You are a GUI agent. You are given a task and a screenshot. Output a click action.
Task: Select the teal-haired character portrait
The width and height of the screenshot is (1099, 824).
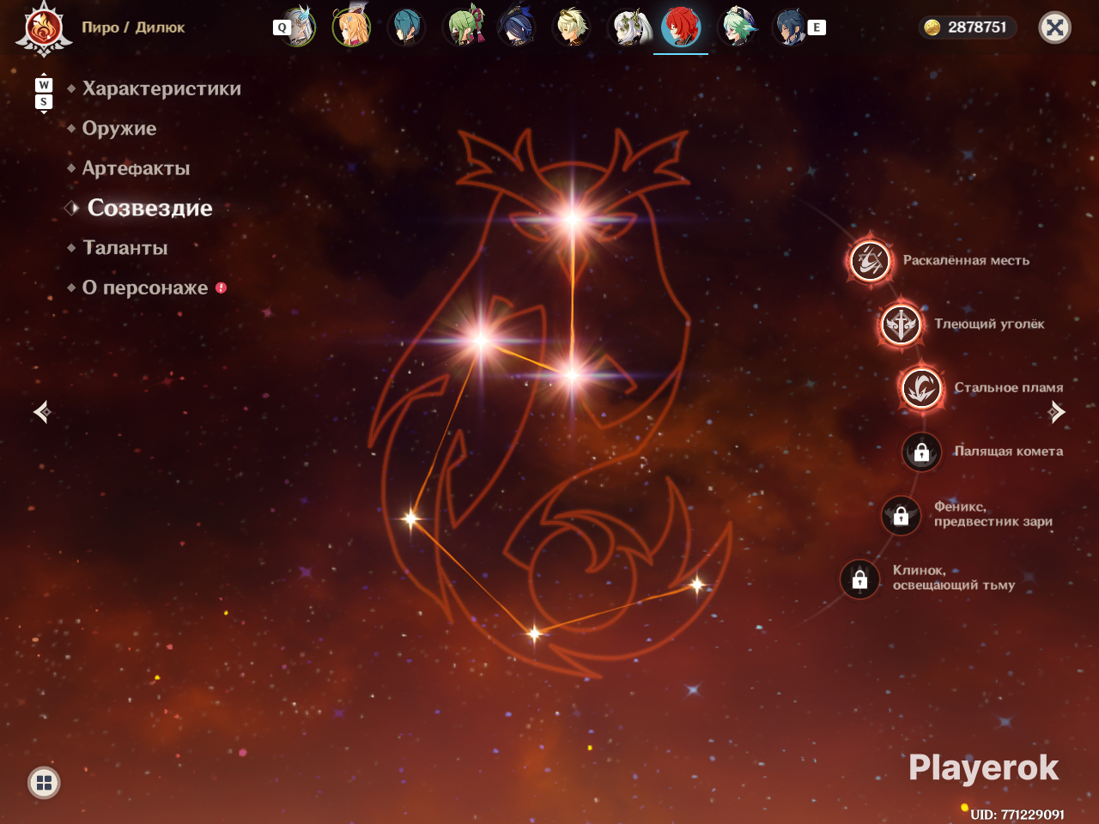(405, 27)
